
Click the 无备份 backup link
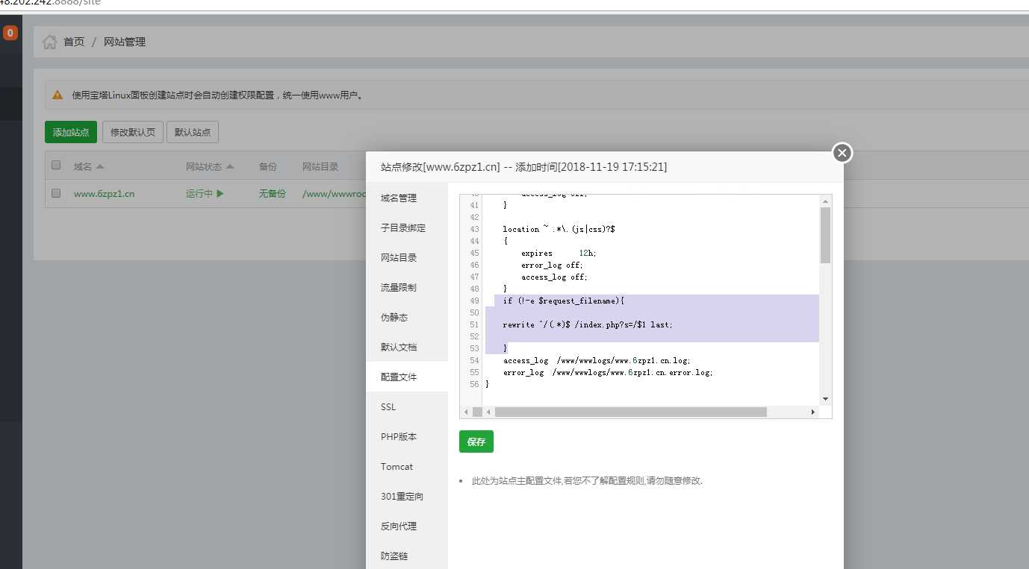[x=273, y=194]
